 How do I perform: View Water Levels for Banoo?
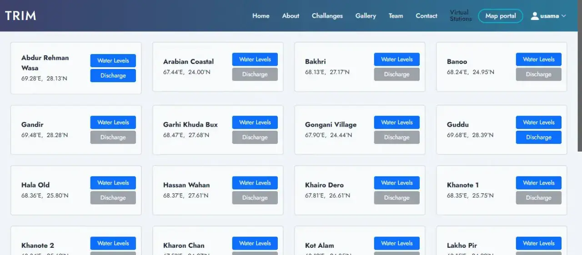[539, 59]
